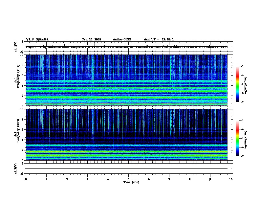Click the flat ch.3 voltage trace line
Viewport: 260px width, 201px height.
point(127,169)
